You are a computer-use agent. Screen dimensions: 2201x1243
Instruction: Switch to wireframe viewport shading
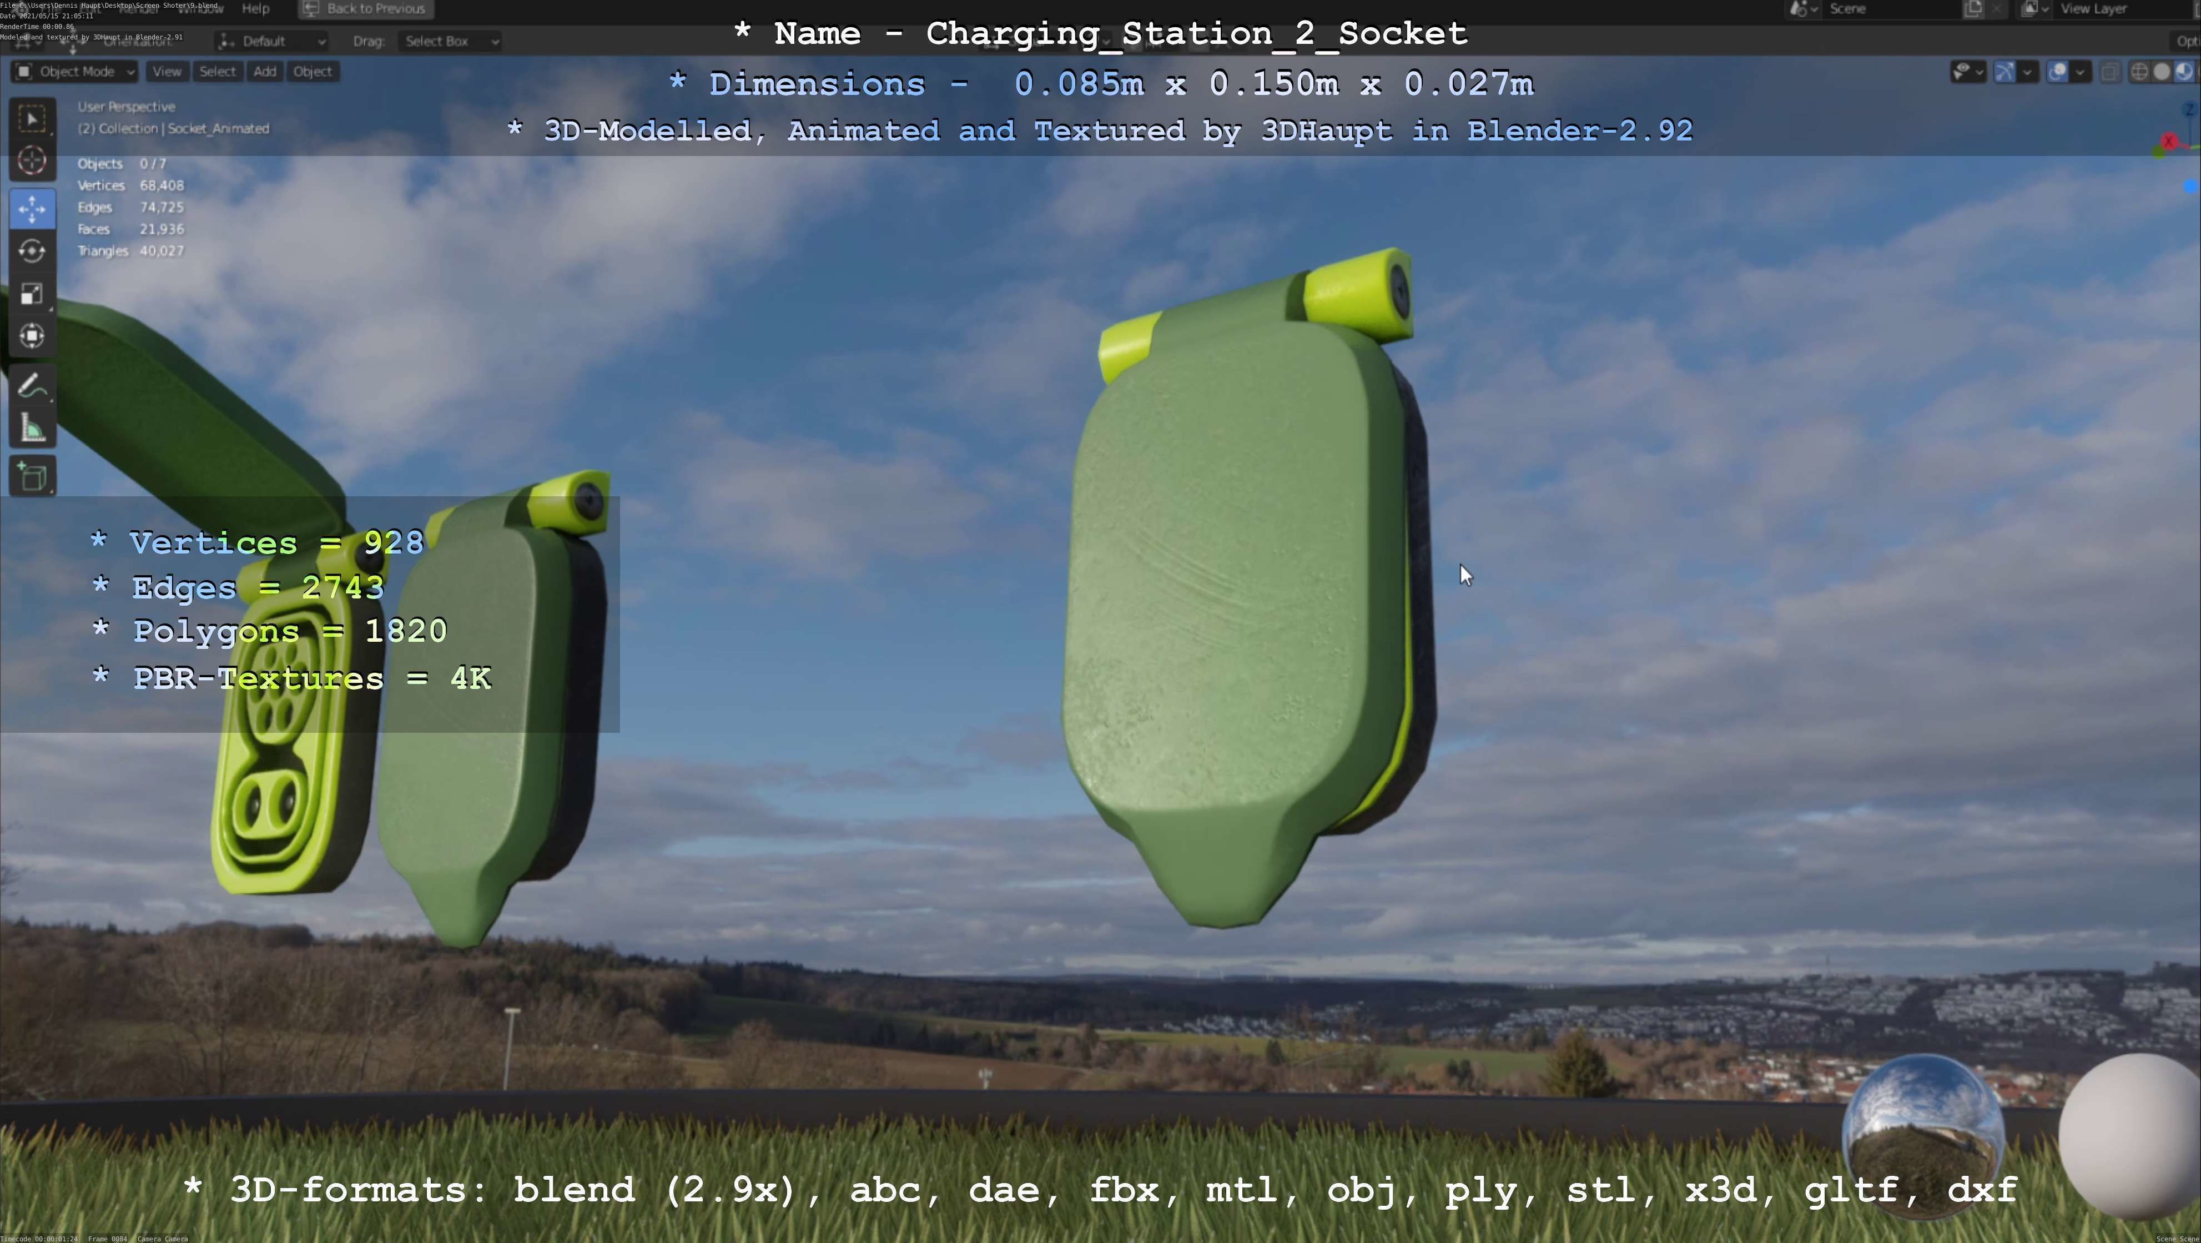click(x=2139, y=72)
